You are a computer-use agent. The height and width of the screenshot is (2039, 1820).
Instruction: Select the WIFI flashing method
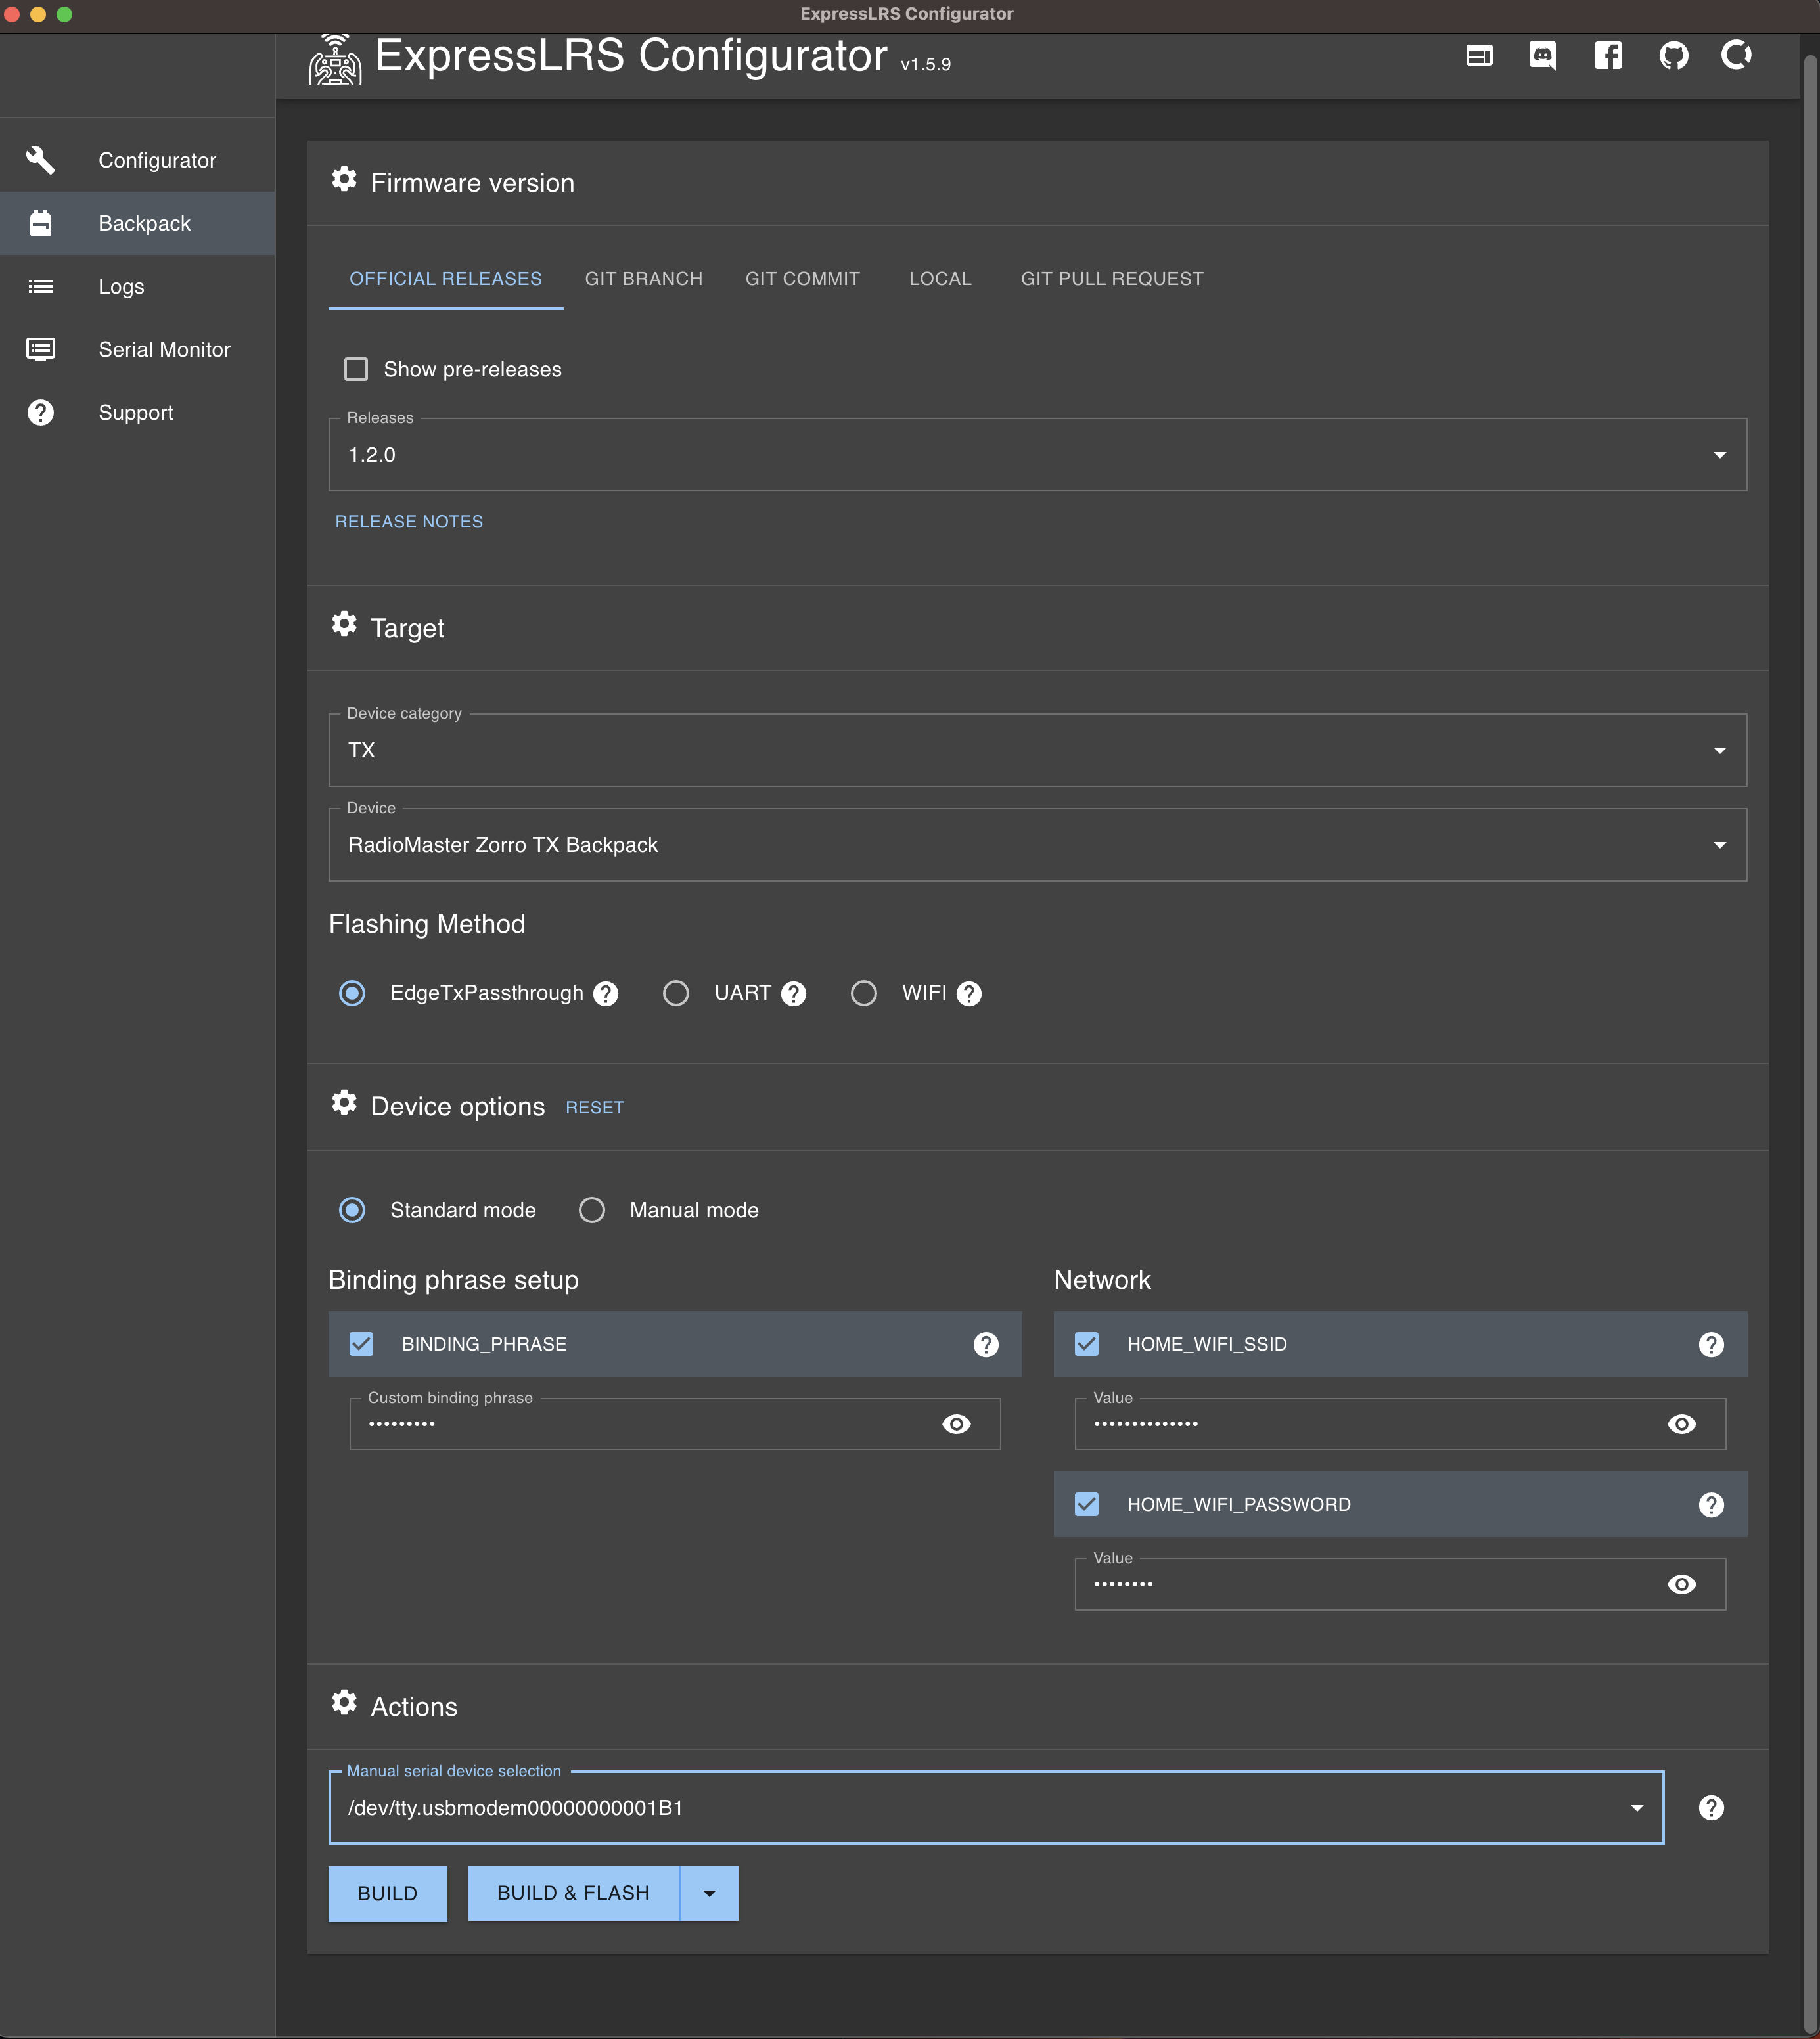[864, 993]
